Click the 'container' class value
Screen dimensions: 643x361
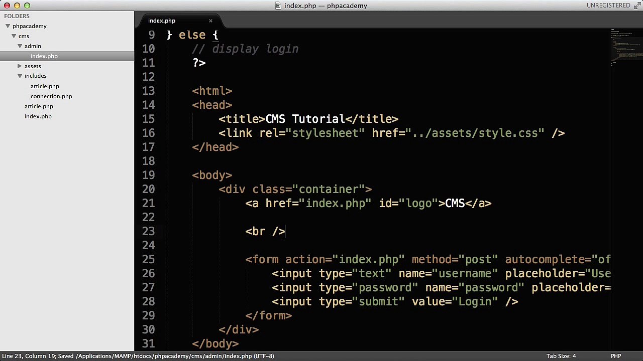(x=329, y=189)
